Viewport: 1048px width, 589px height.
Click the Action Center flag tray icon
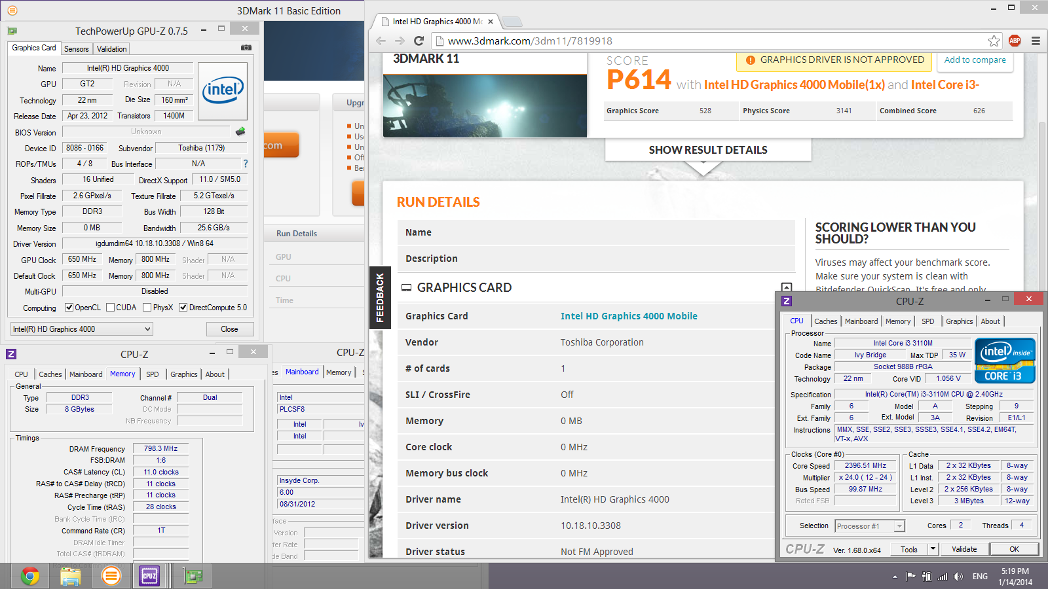pos(910,577)
